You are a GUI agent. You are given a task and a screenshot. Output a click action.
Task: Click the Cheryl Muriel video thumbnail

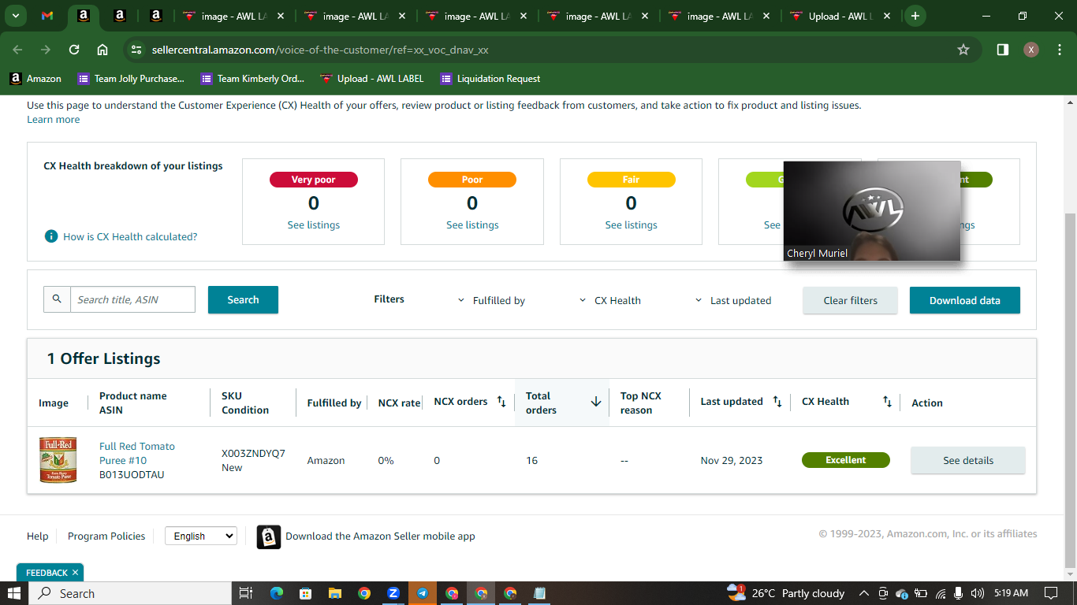[872, 211]
